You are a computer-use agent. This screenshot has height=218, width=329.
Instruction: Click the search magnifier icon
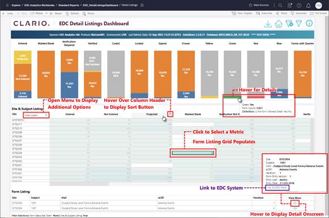point(280,6)
